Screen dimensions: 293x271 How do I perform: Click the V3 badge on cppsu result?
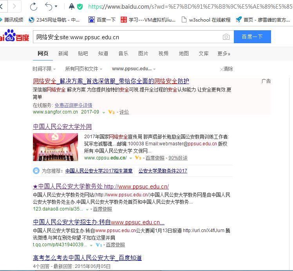pyautogui.click(x=138, y=158)
